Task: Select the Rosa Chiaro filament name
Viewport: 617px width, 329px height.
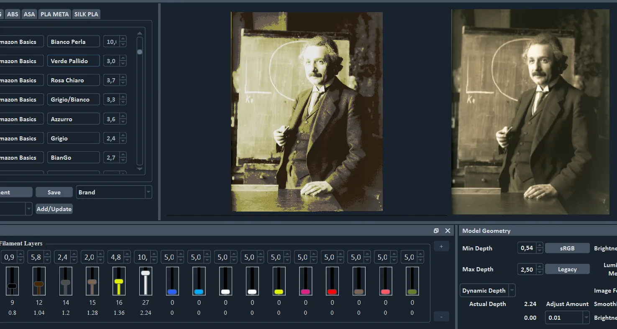Action: tap(74, 80)
